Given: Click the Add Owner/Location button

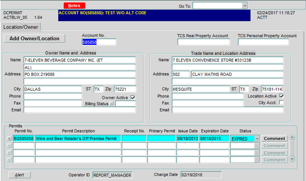Looking at the screenshot, I should coord(34,38).
